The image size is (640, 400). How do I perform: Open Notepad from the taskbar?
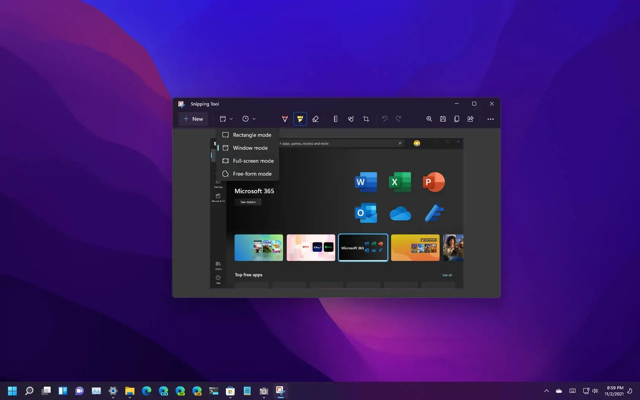247,391
